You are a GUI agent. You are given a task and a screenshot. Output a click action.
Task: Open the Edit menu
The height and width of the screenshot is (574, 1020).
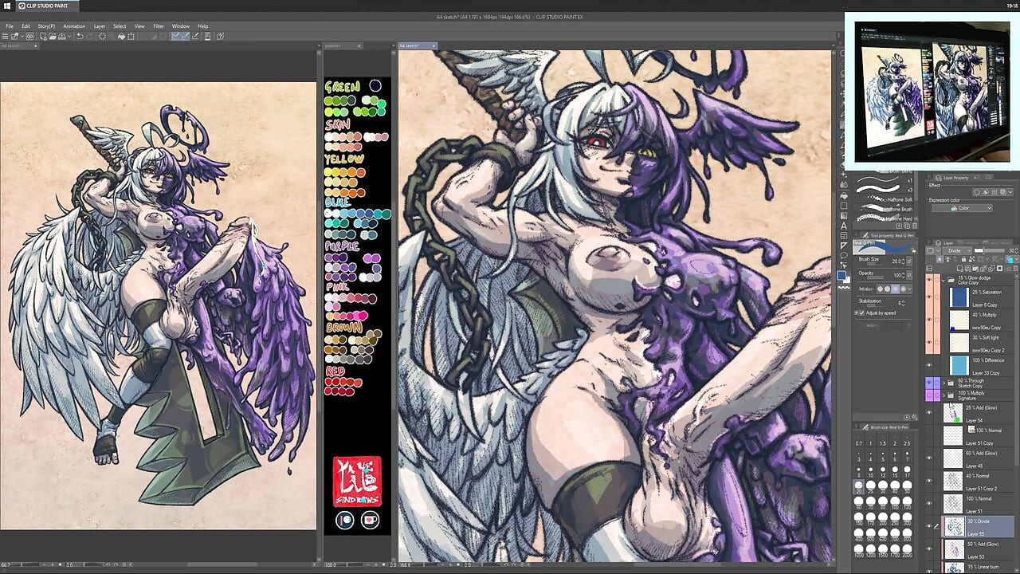click(x=25, y=26)
